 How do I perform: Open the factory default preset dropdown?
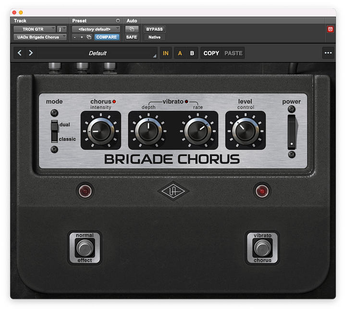(96, 29)
